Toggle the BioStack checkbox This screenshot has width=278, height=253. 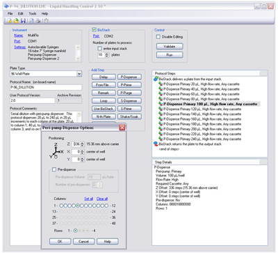click(x=94, y=30)
